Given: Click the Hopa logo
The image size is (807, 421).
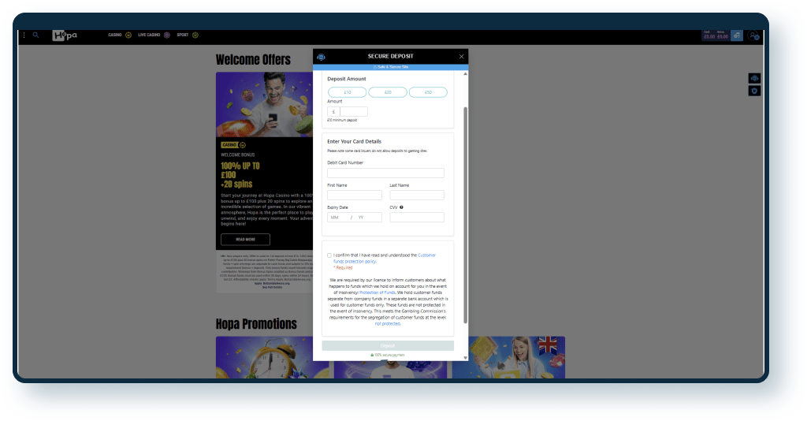Looking at the screenshot, I should coord(65,35).
